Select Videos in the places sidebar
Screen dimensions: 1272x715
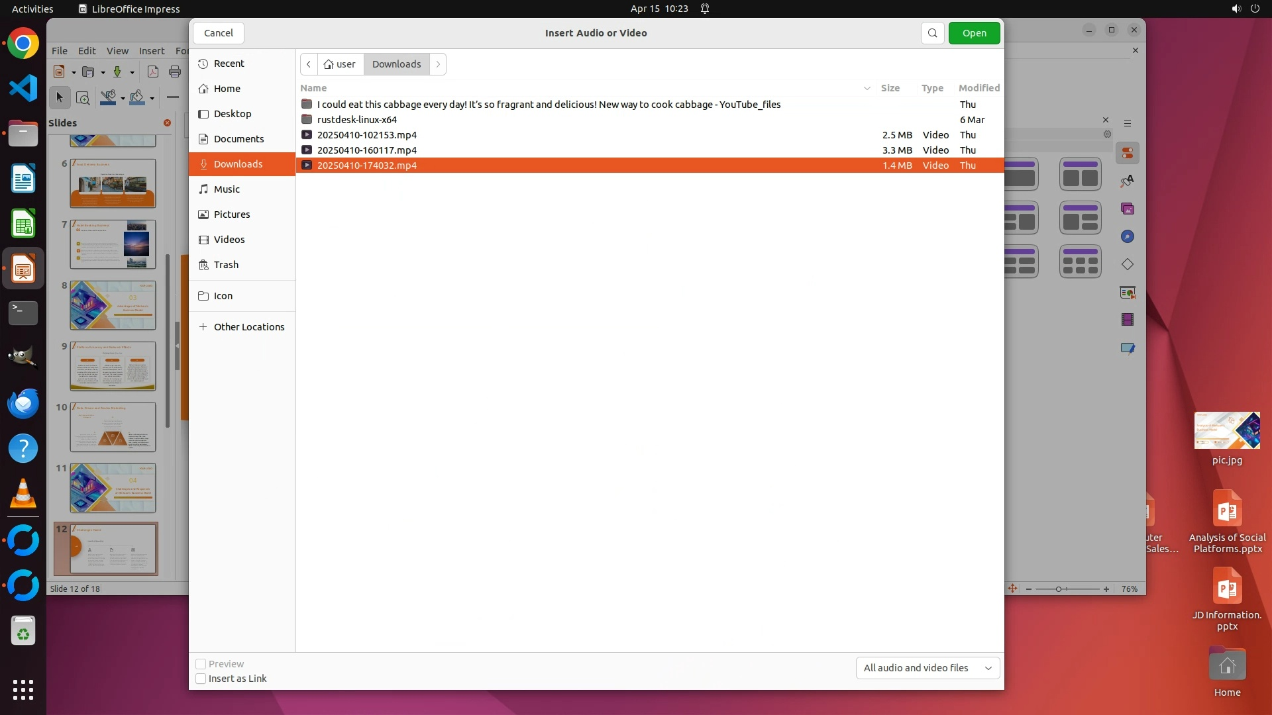229,240
